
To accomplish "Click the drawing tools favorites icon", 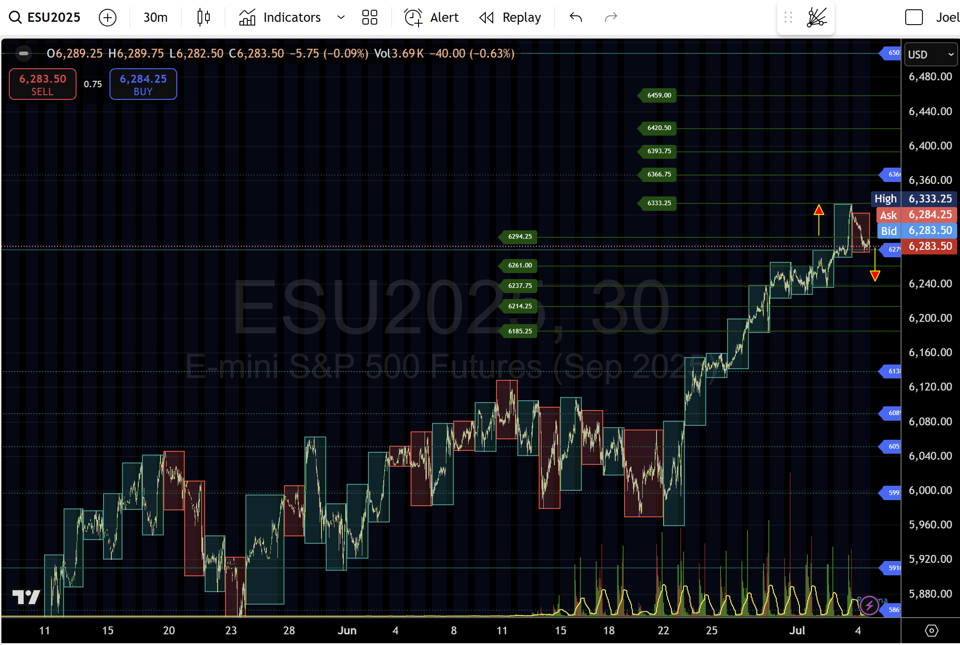I will (816, 18).
